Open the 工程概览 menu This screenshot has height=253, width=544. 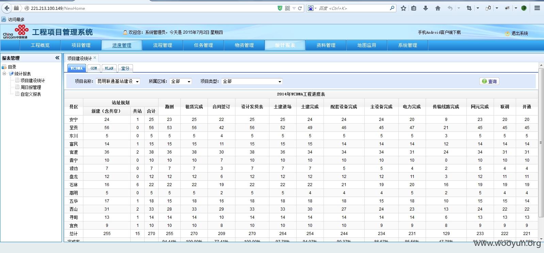point(40,45)
